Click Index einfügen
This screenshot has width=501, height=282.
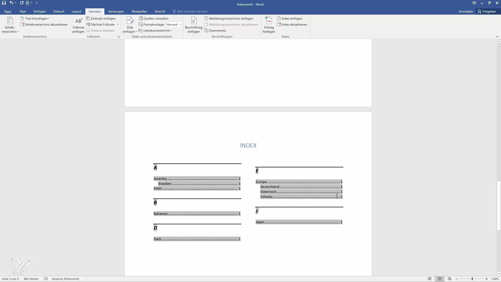290,19
